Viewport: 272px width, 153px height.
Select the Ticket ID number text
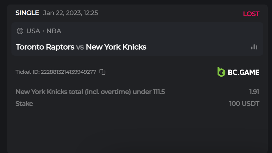pos(68,72)
